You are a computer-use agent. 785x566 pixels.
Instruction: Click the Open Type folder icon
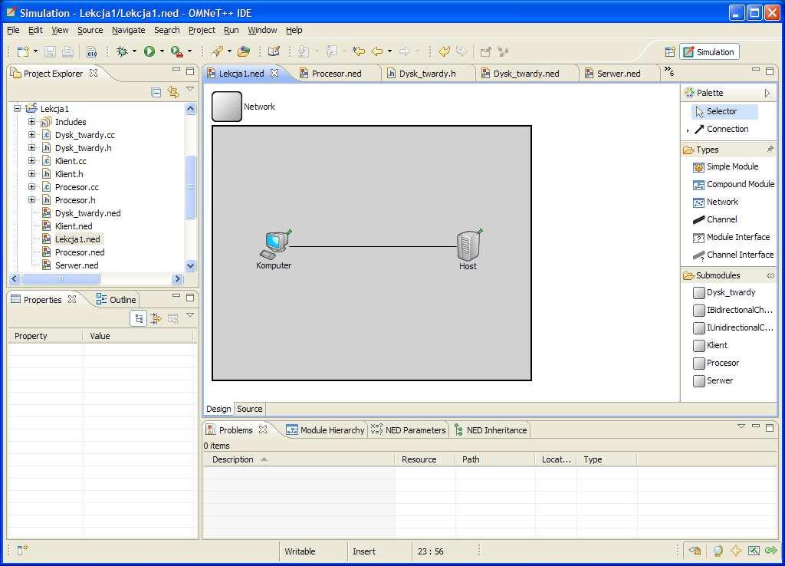pos(244,51)
